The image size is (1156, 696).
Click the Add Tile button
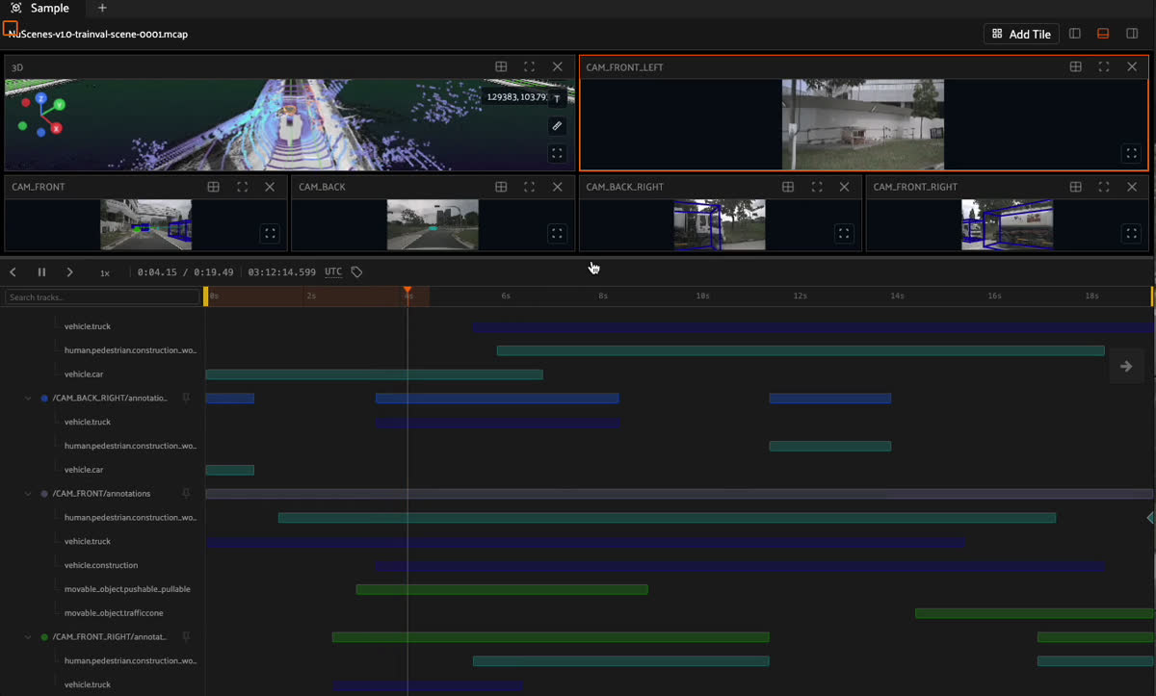point(1021,34)
